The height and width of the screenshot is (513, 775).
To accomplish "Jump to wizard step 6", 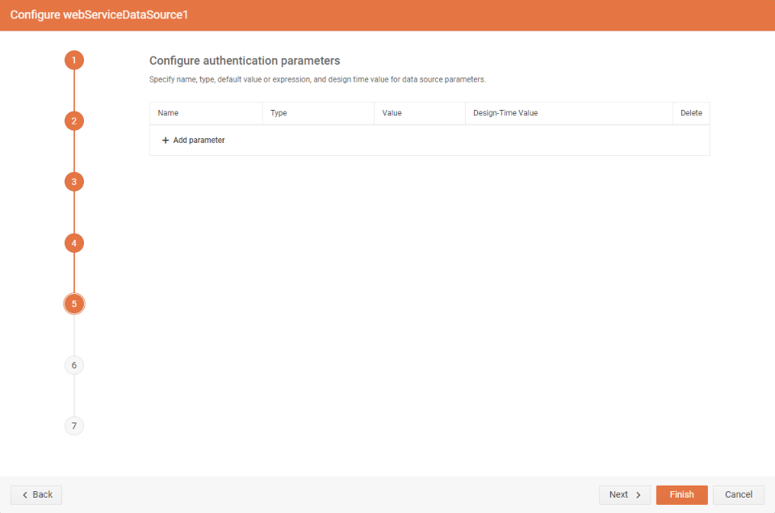I will 73,364.
